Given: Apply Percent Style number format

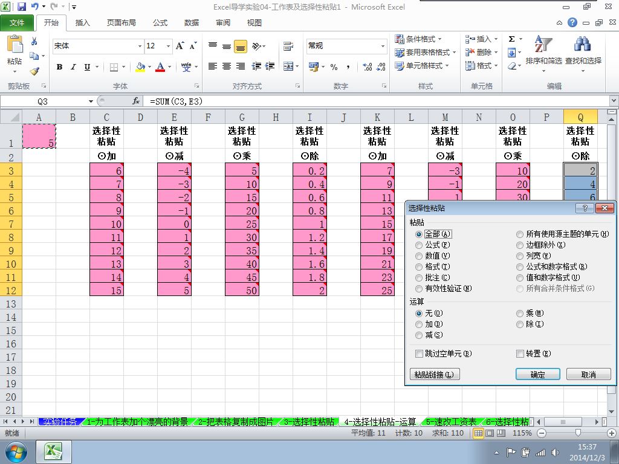Looking at the screenshot, I should (x=334, y=67).
